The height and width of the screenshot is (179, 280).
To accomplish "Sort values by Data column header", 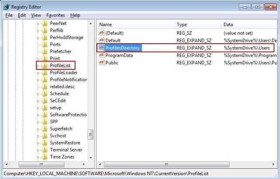I will [x=249, y=24].
